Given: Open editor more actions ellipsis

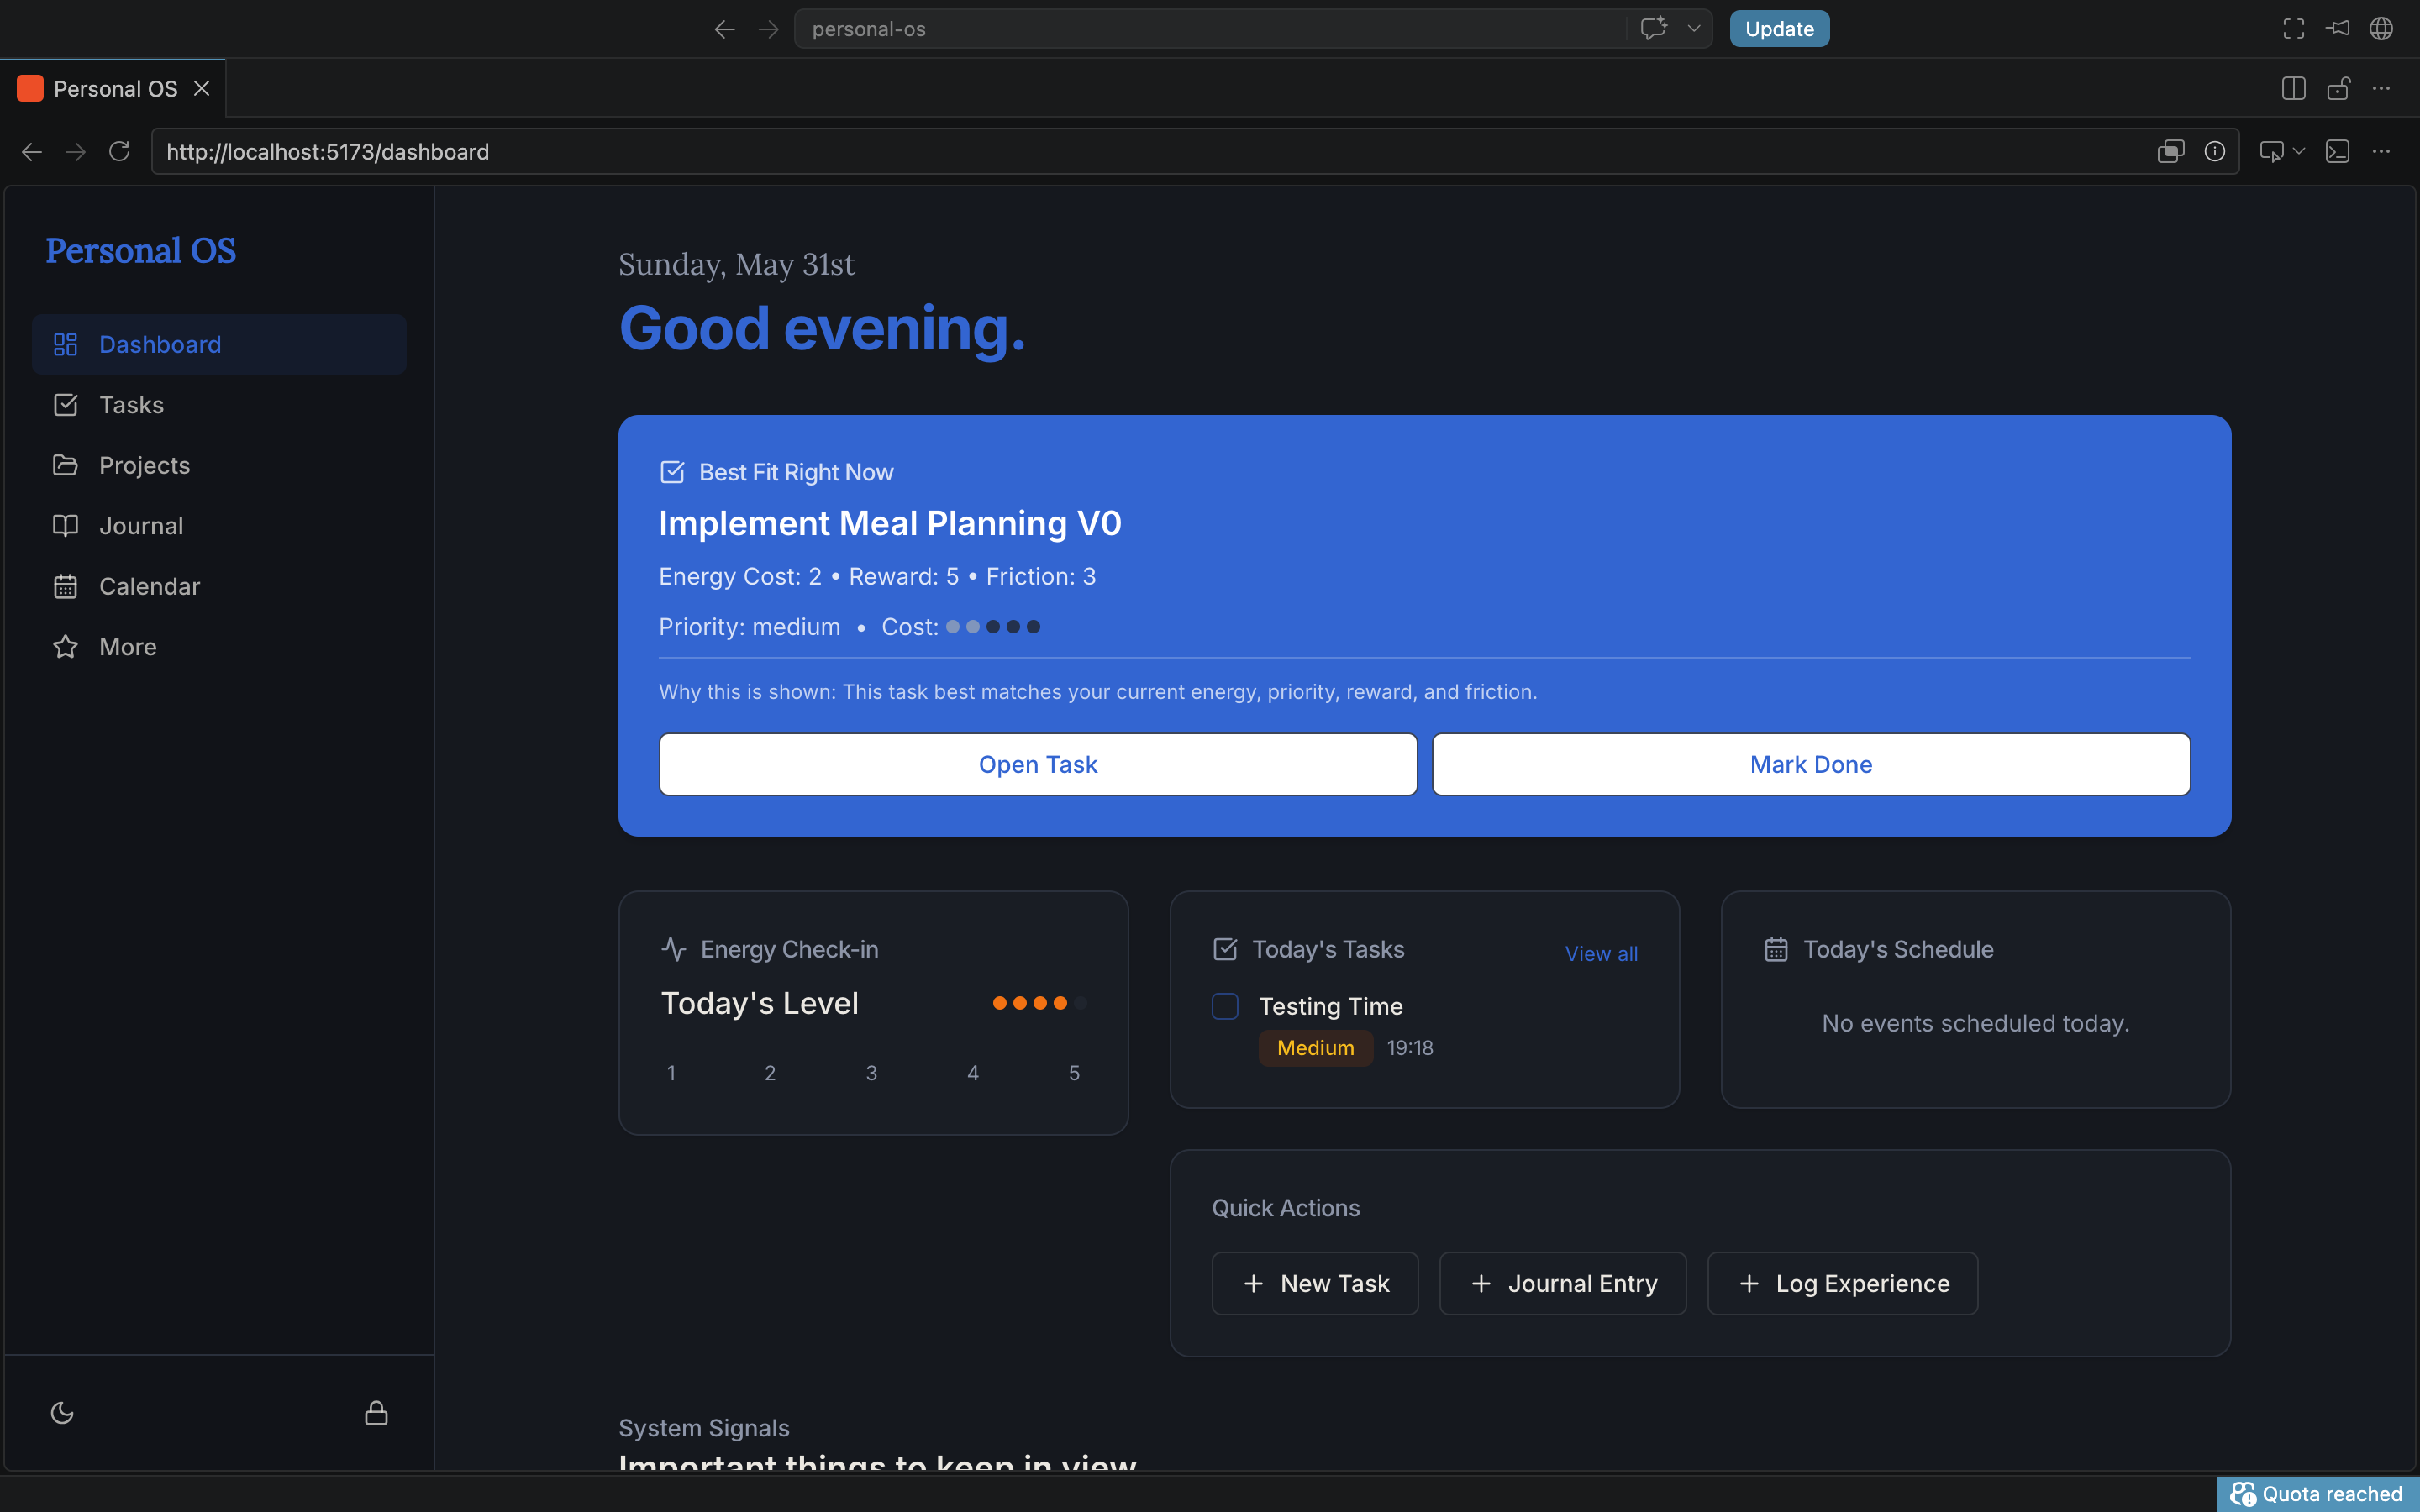Looking at the screenshot, I should click(2381, 88).
